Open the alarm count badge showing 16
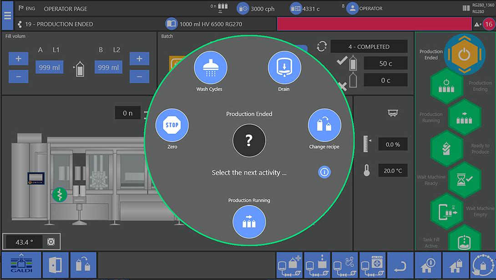The width and height of the screenshot is (496, 280). [488, 24]
